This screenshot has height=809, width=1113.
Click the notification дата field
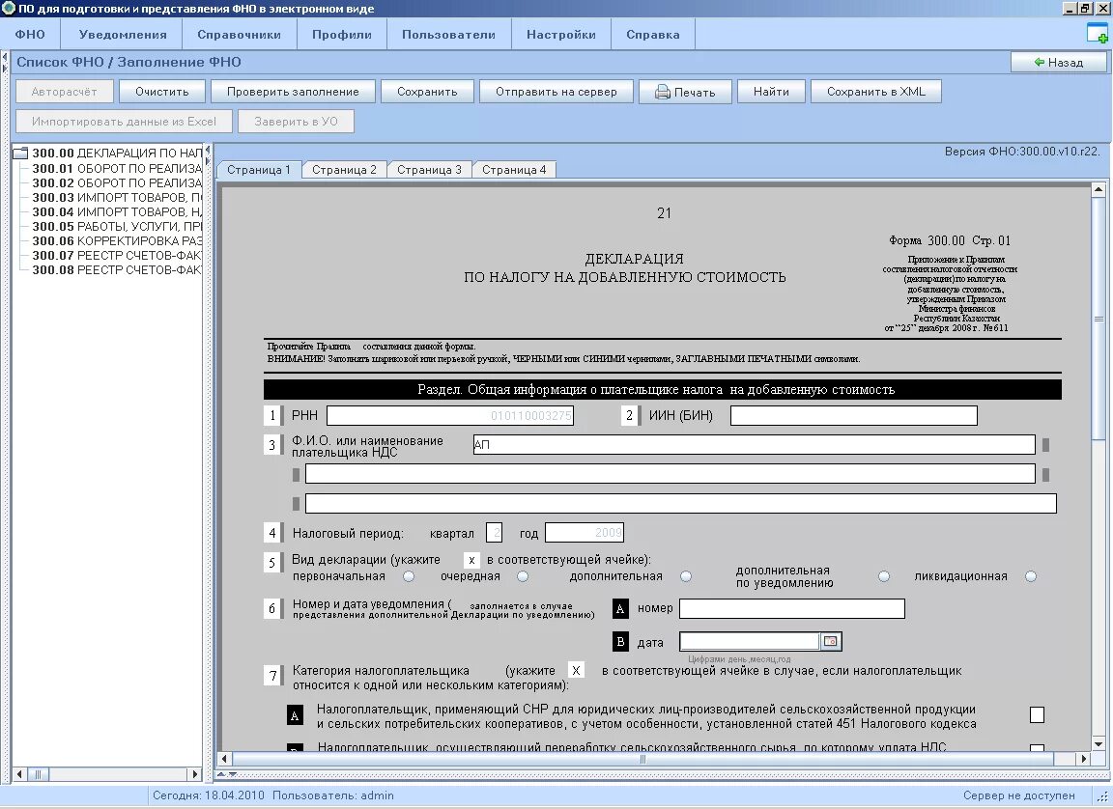[750, 641]
